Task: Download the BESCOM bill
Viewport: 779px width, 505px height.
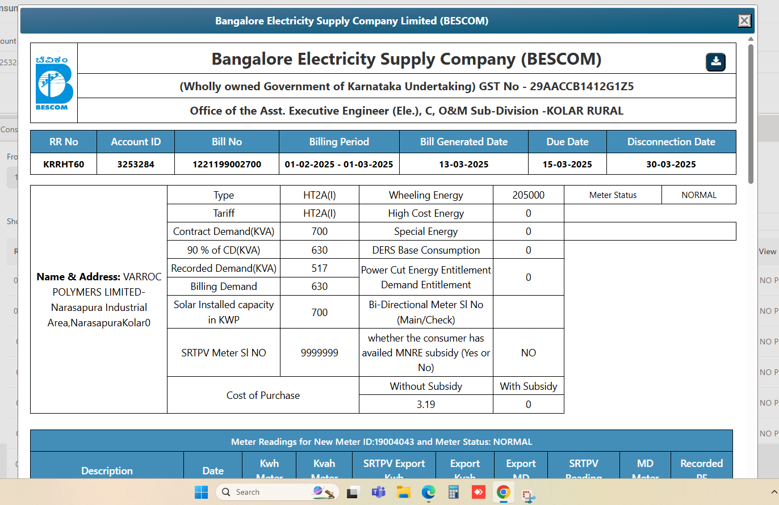Action: point(715,62)
